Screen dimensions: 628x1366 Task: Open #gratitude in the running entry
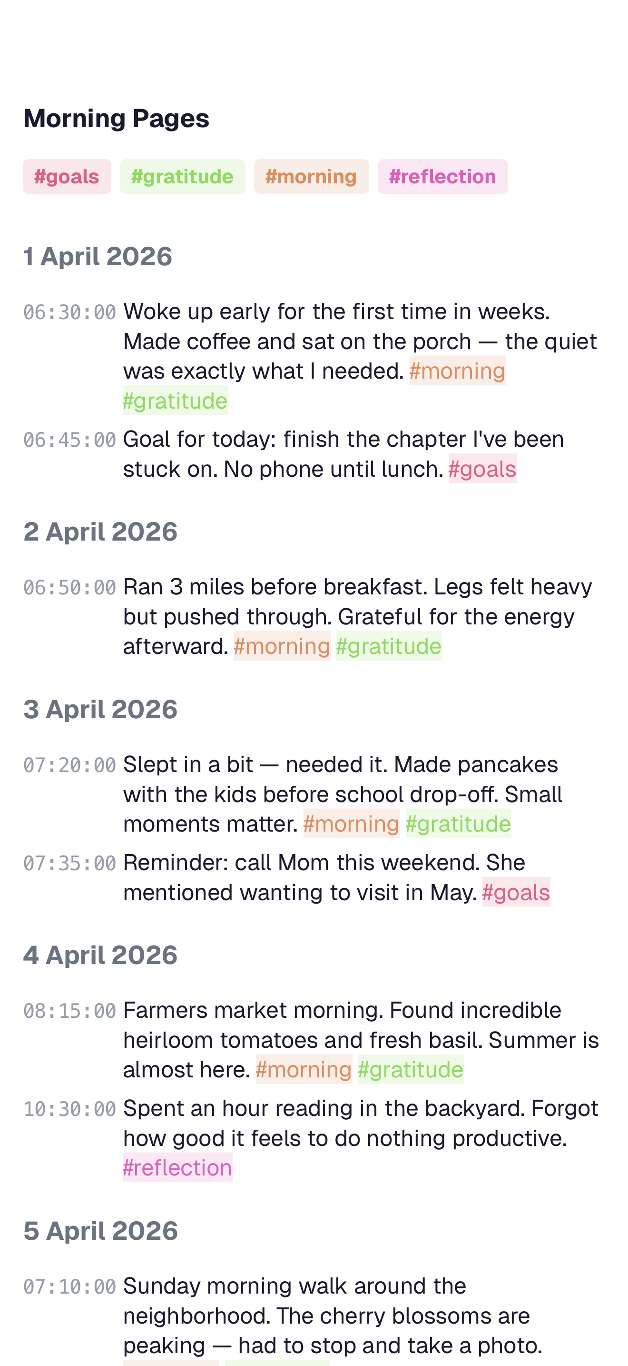coord(389,646)
